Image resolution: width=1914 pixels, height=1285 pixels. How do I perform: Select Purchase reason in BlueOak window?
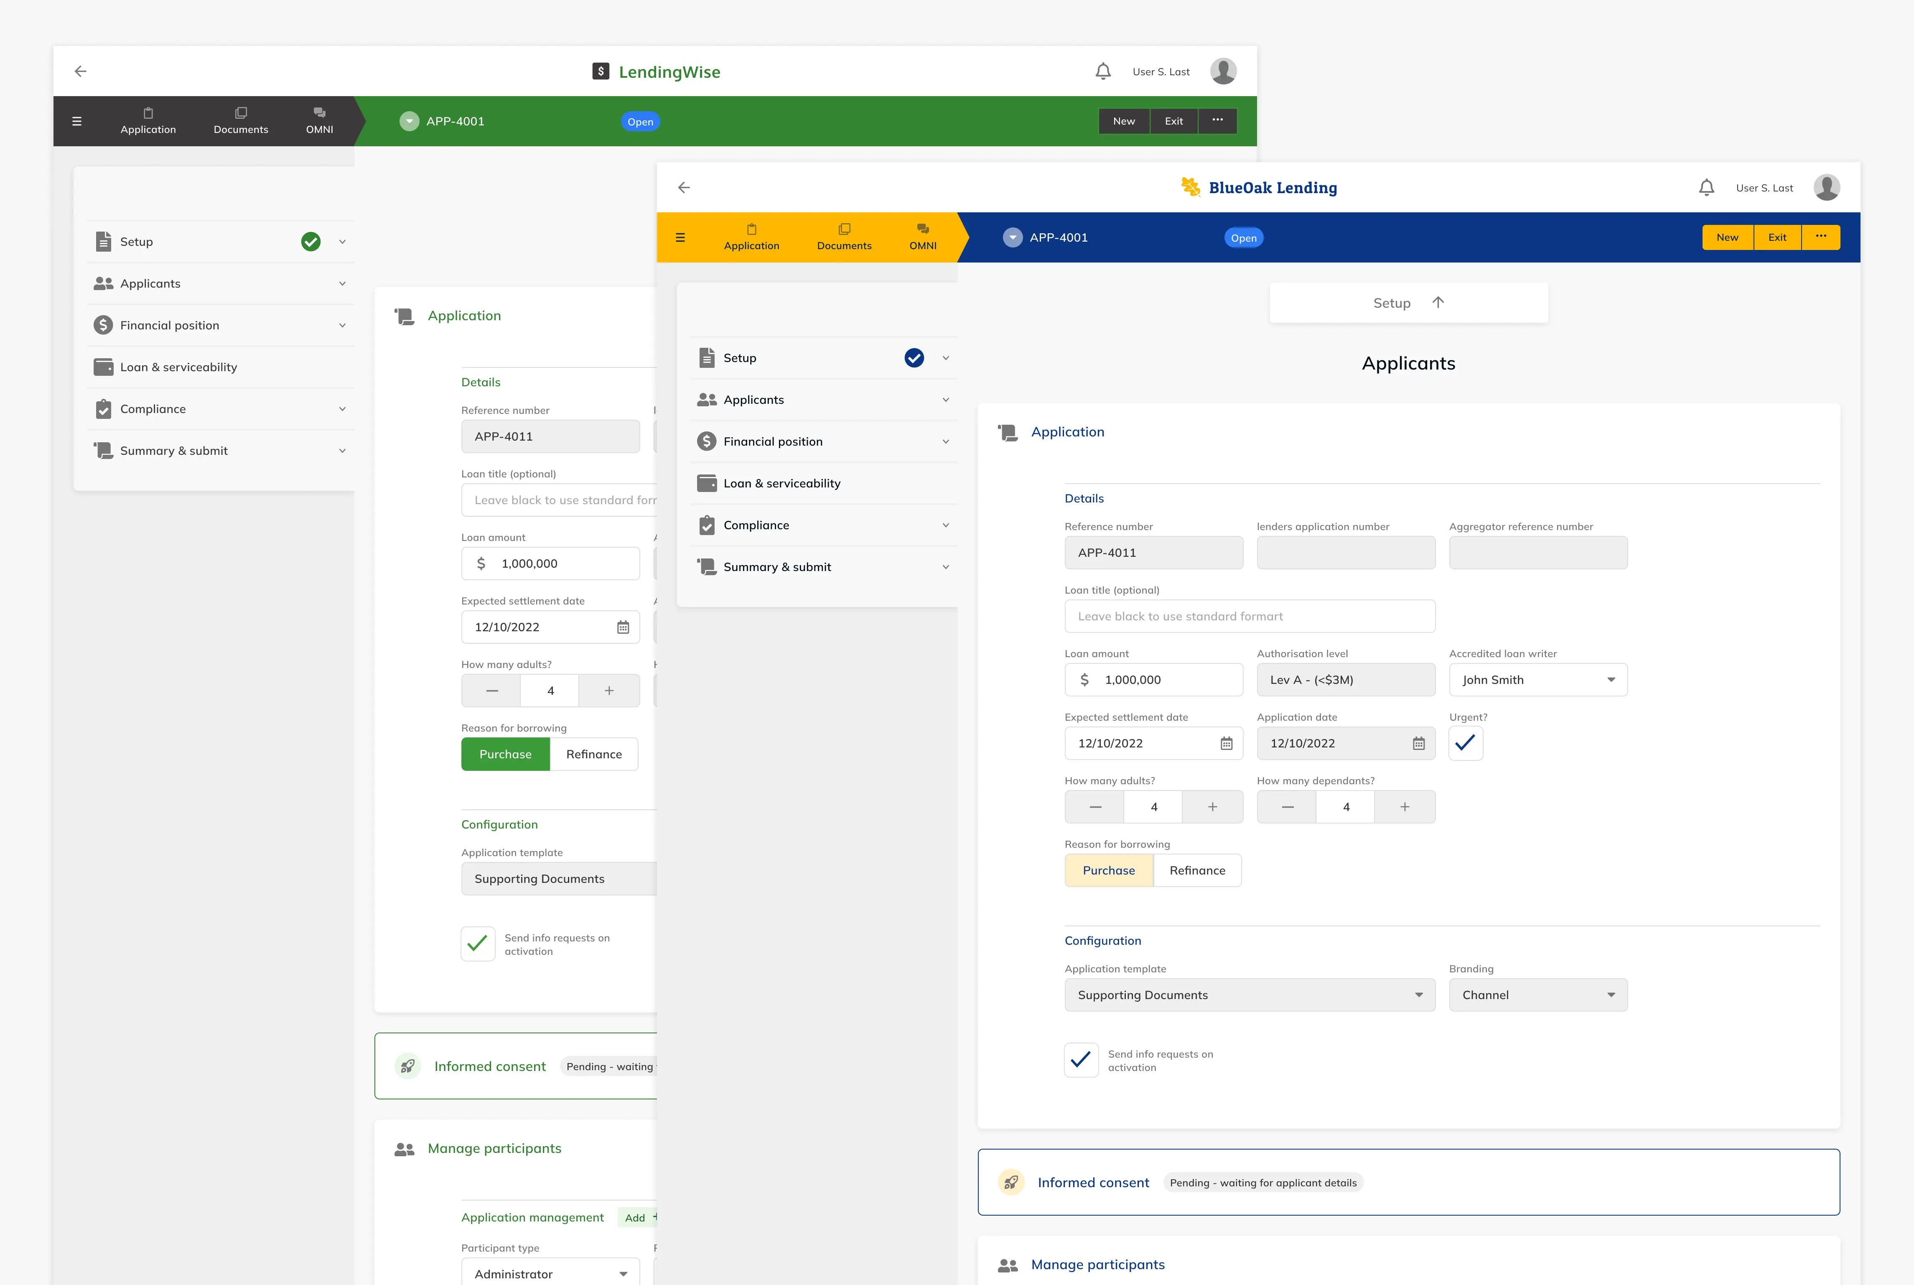click(x=1109, y=870)
